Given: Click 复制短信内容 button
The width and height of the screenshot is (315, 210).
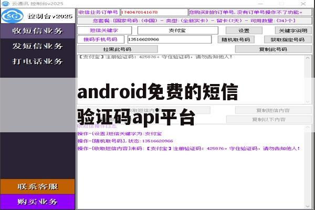Looking at the screenshot, I should [x=273, y=110].
